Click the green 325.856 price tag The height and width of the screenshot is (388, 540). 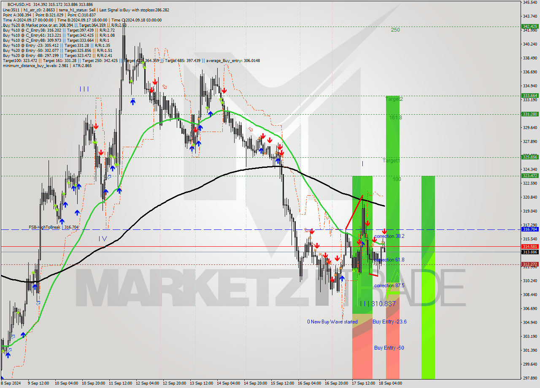tap(530, 157)
